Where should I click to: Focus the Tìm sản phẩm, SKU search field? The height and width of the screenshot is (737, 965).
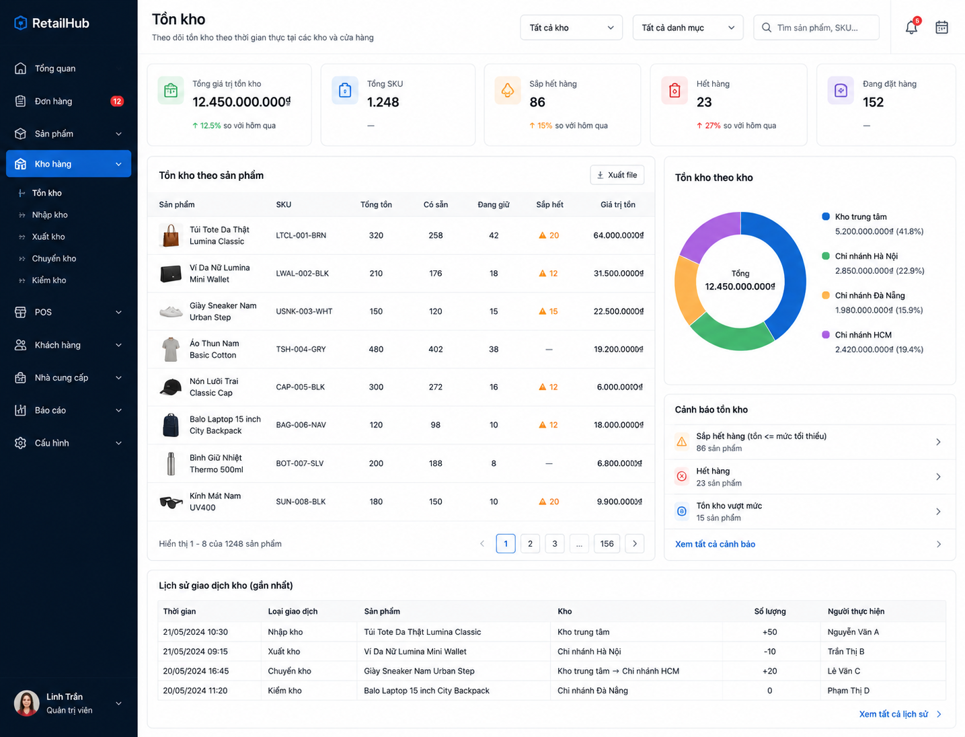tap(816, 28)
